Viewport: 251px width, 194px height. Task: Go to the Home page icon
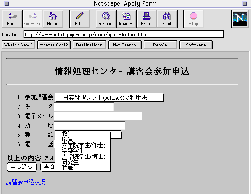click(x=53, y=19)
